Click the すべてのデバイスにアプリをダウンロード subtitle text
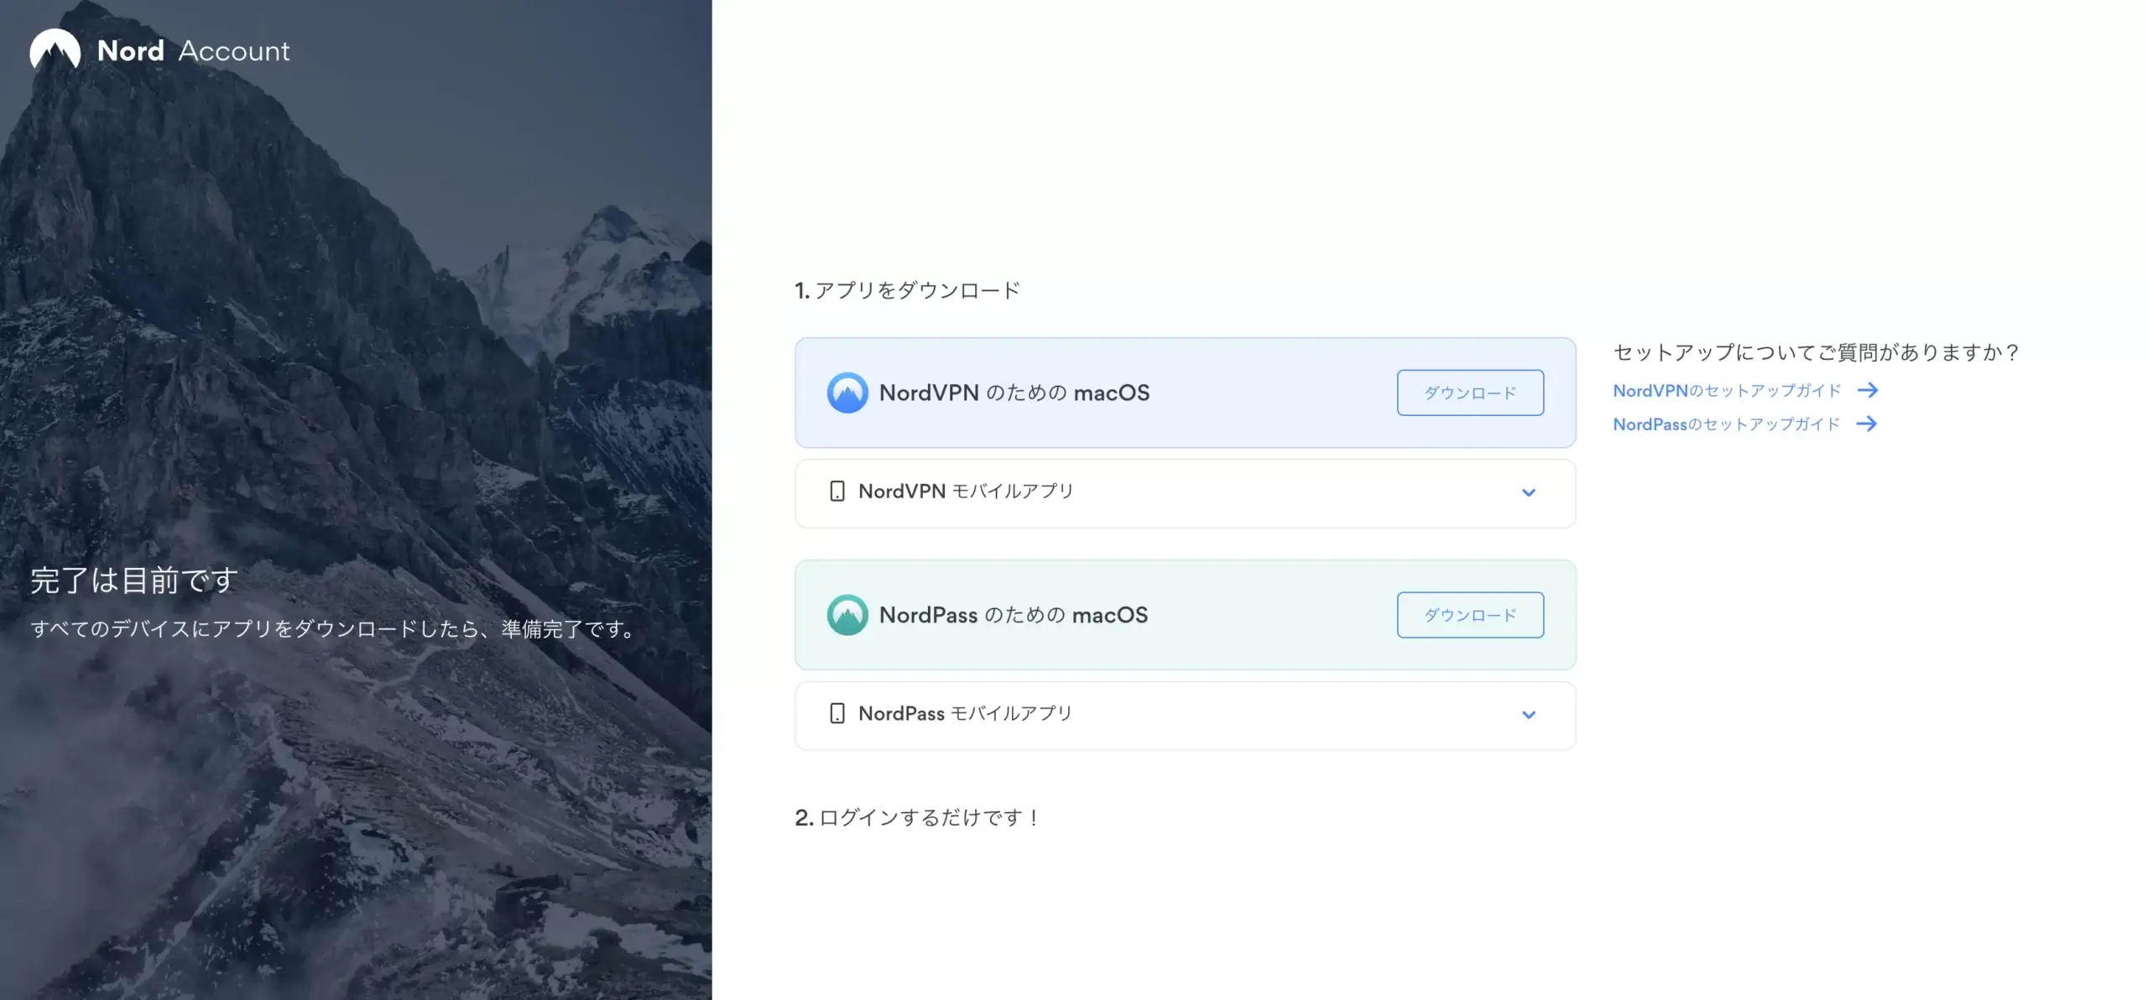Viewport: 2148px width, 1000px height. point(334,629)
